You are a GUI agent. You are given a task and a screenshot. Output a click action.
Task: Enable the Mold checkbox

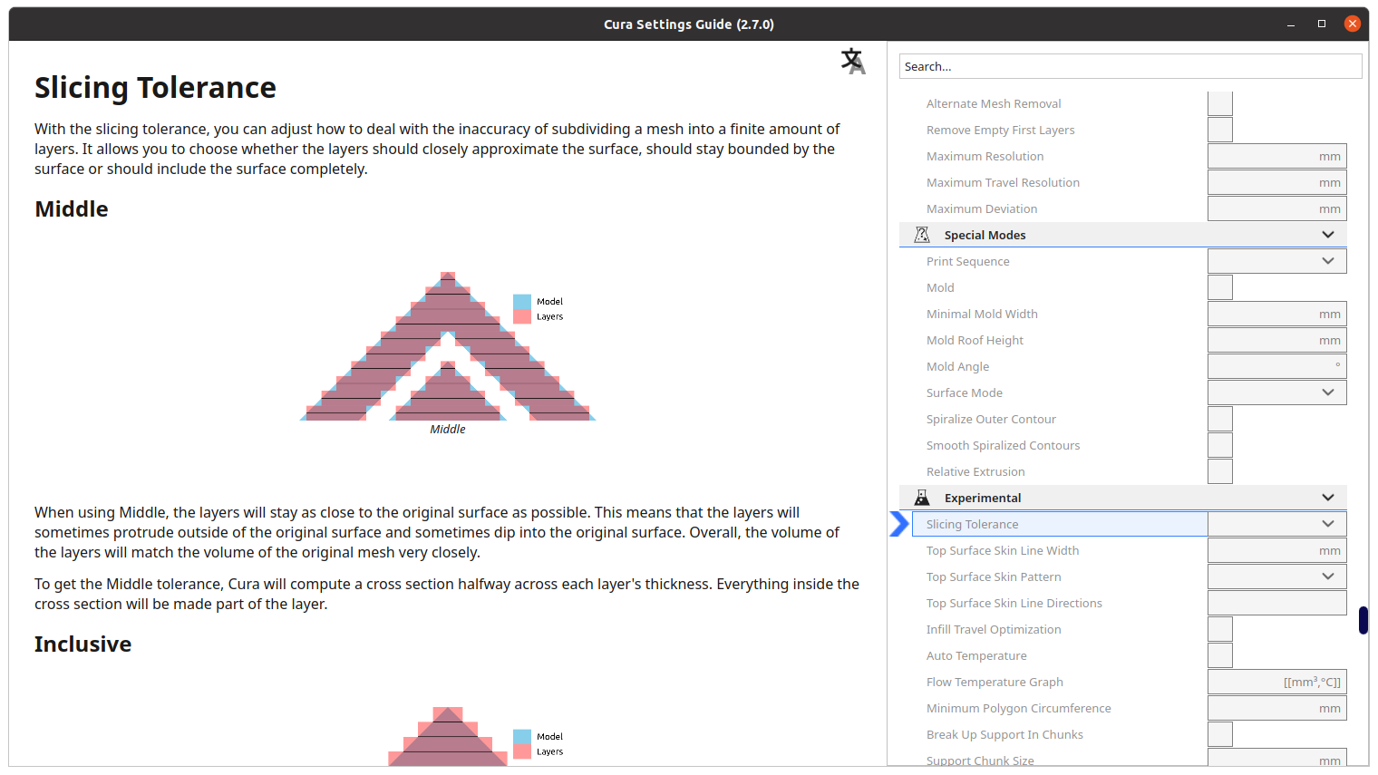1220,287
